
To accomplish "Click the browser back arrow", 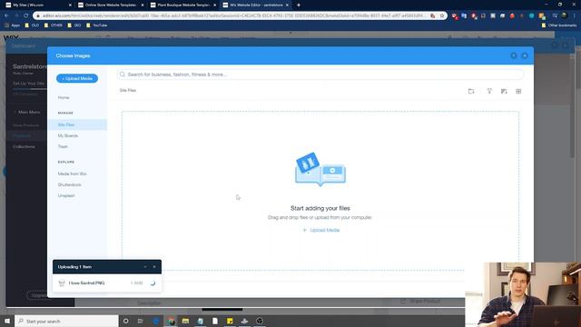I will (x=6, y=15).
